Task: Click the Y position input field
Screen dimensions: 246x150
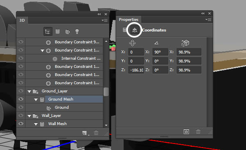Action: tap(136, 61)
